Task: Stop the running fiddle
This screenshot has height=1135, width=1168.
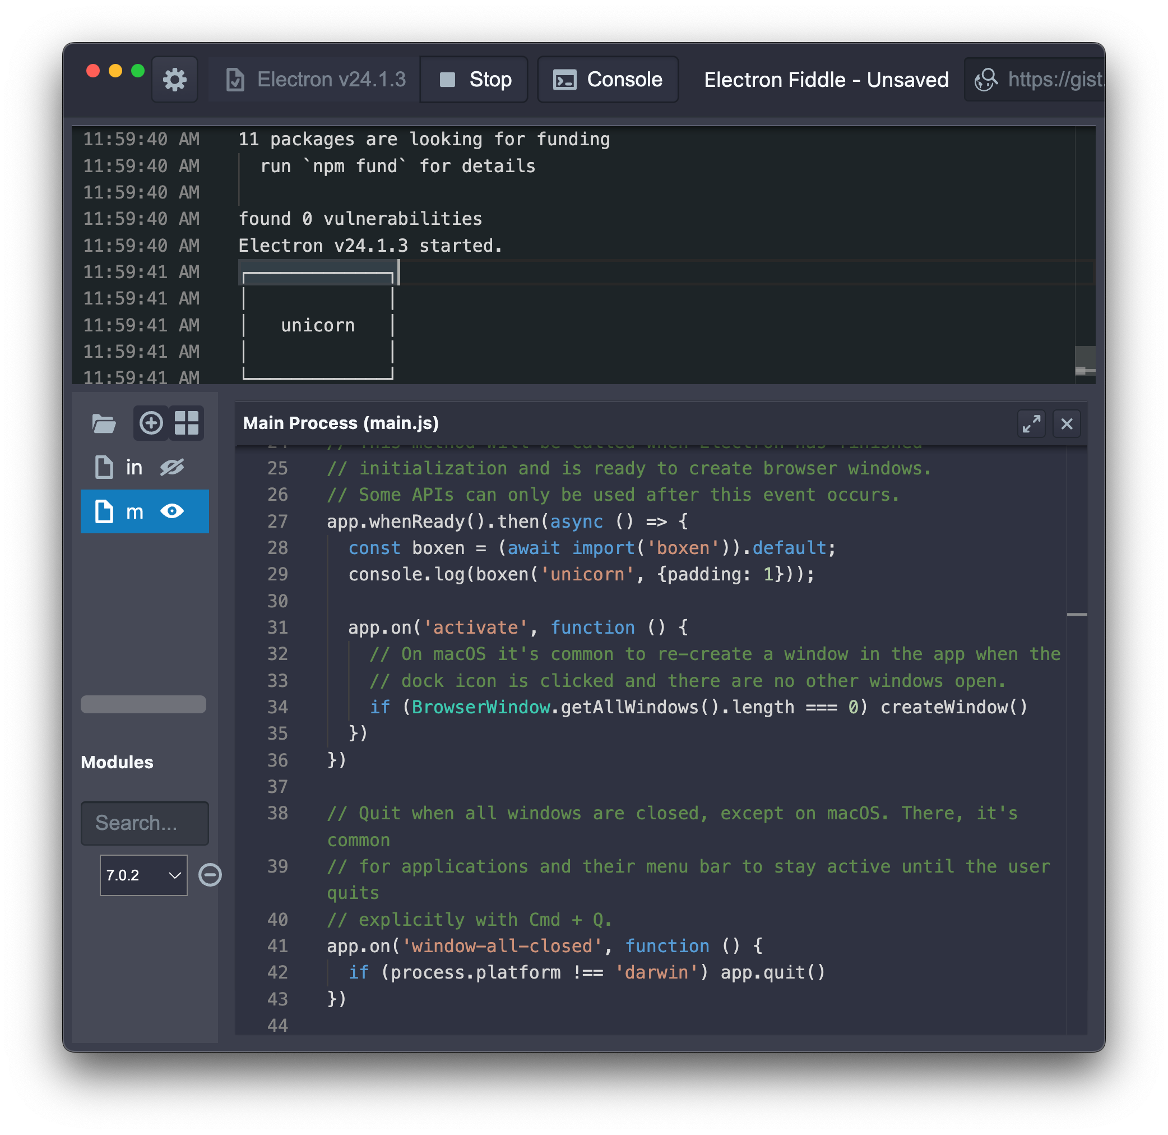Action: point(474,79)
